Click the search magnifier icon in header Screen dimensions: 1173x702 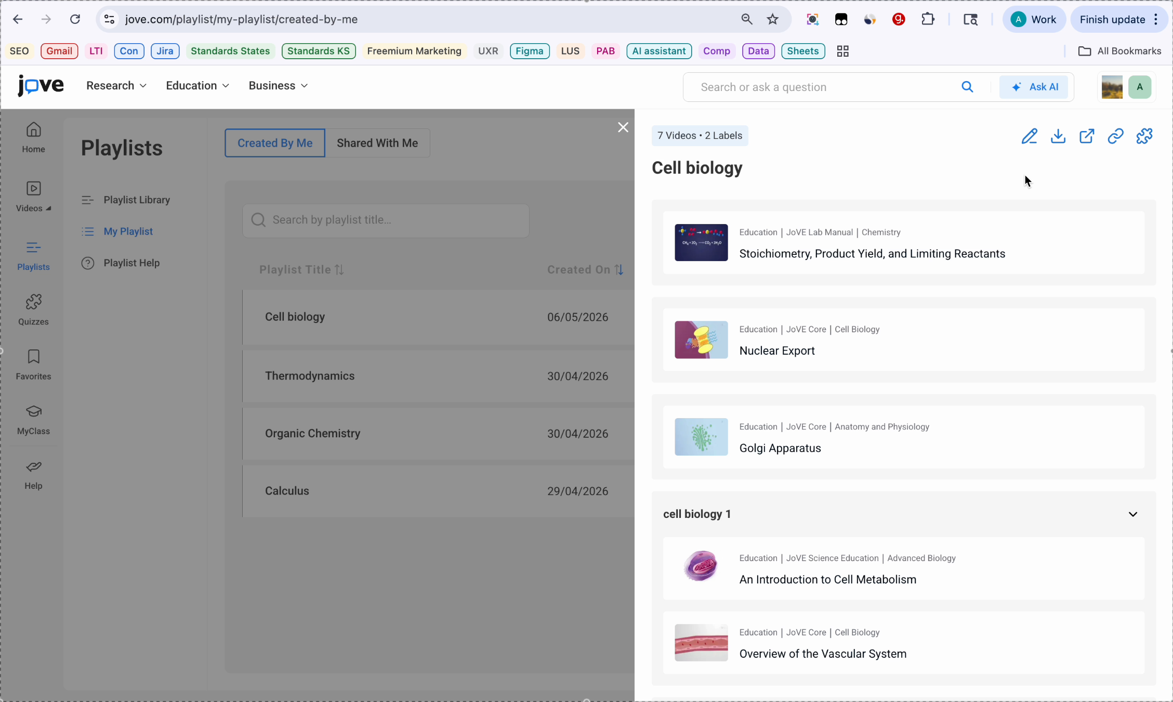pos(967,87)
